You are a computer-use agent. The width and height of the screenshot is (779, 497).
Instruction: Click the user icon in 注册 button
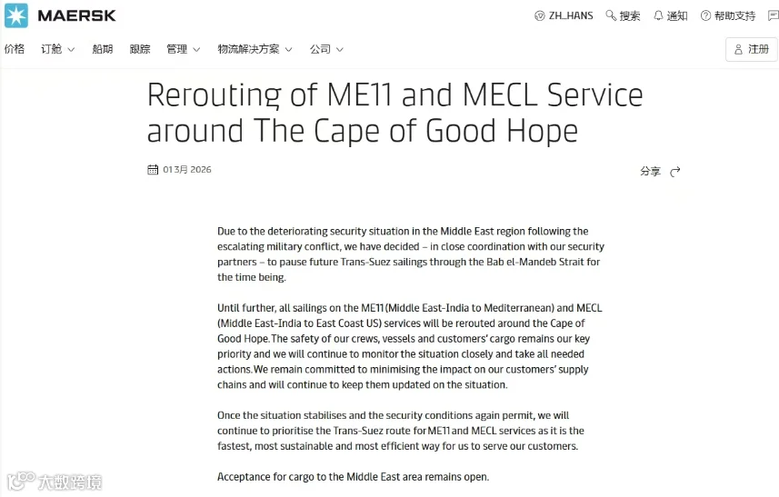point(738,49)
